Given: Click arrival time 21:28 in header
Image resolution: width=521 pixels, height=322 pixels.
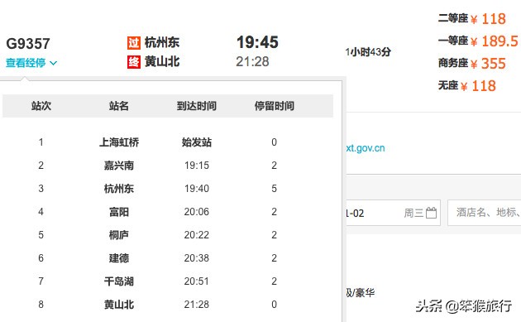Looking at the screenshot, I should 252,61.
